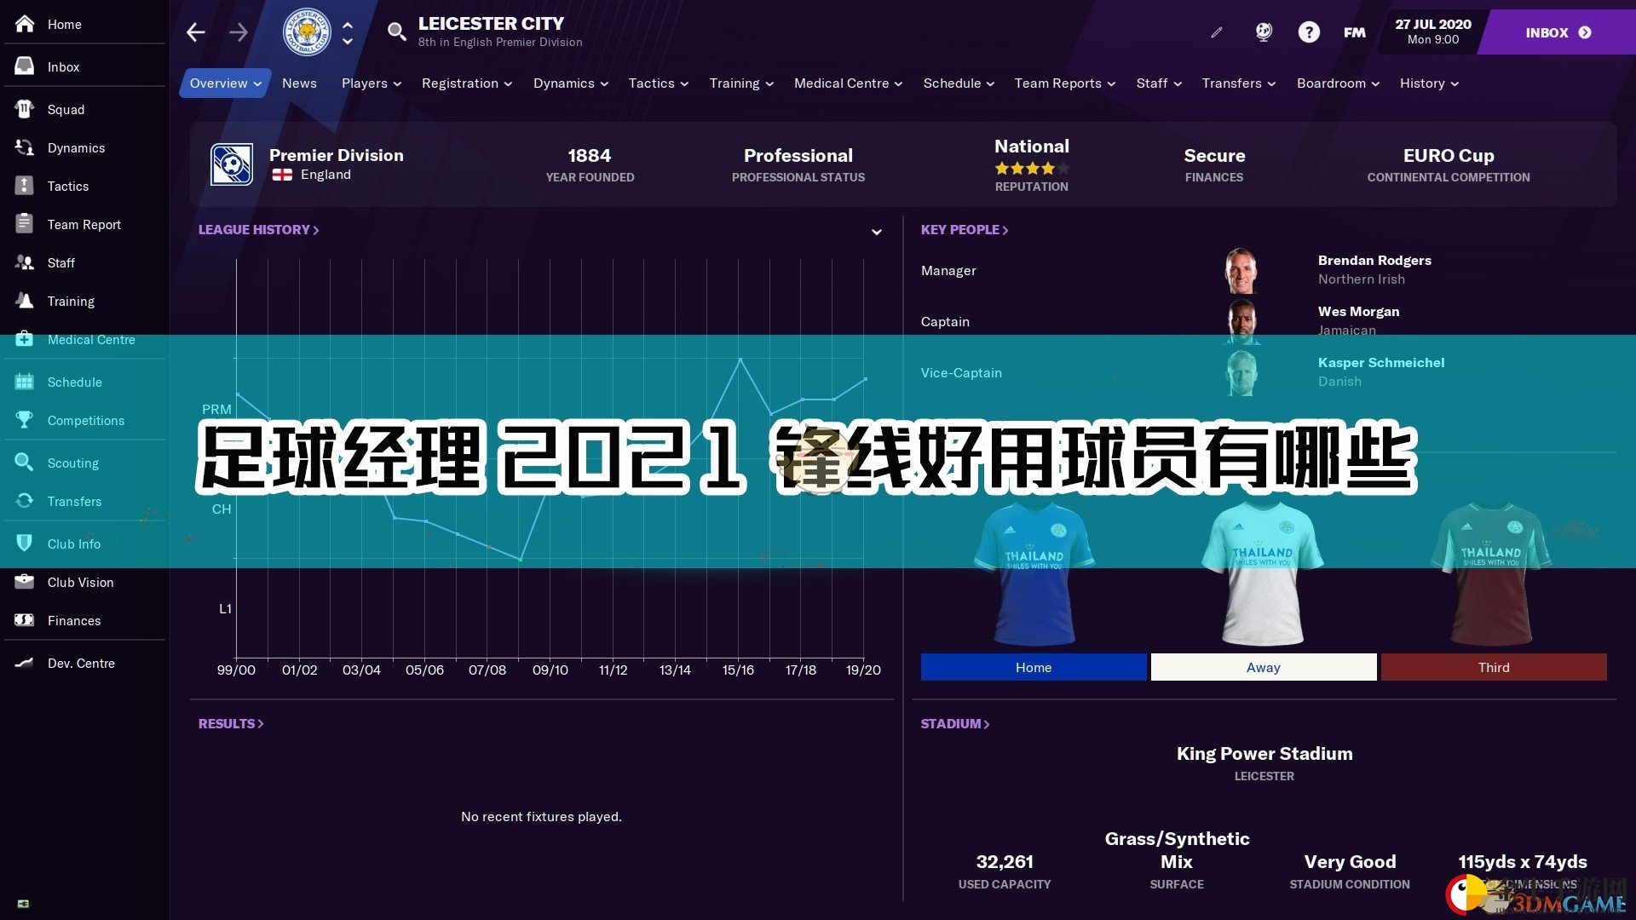Click the INBOX continue button
This screenshot has height=920, width=1636.
click(1558, 32)
